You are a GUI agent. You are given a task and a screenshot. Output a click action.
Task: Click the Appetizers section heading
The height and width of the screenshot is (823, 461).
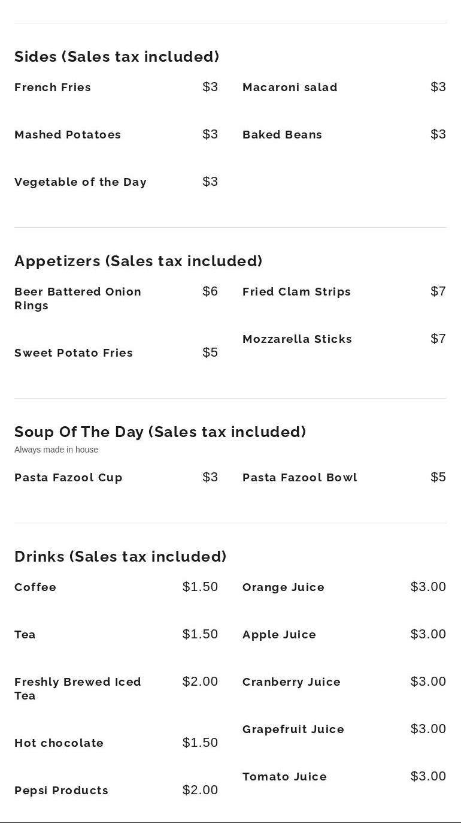click(138, 261)
